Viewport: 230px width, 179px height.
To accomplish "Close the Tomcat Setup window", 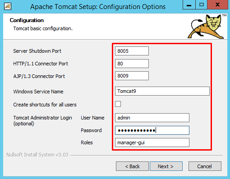I will (217, 5).
